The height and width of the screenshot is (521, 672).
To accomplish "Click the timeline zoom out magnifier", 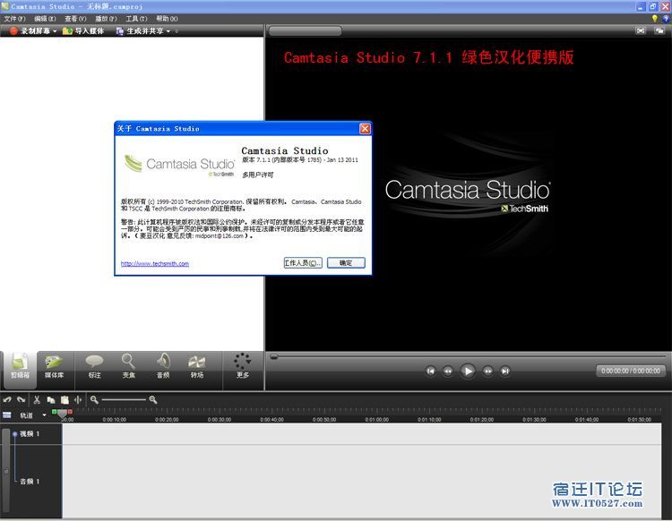I will click(x=94, y=400).
